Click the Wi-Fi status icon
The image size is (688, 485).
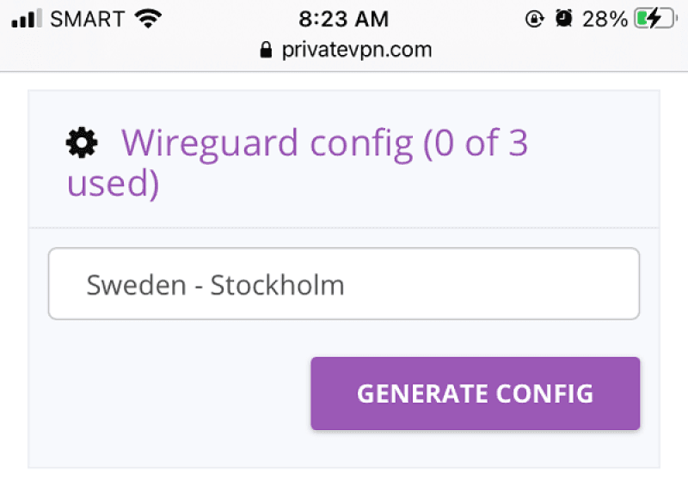149,19
